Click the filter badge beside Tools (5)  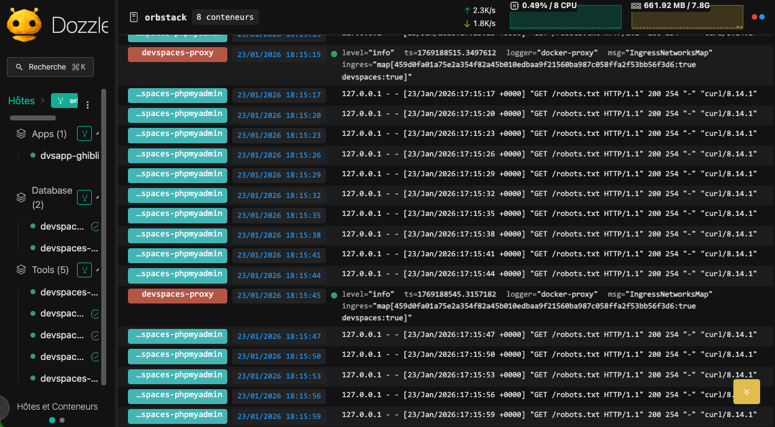(84, 270)
